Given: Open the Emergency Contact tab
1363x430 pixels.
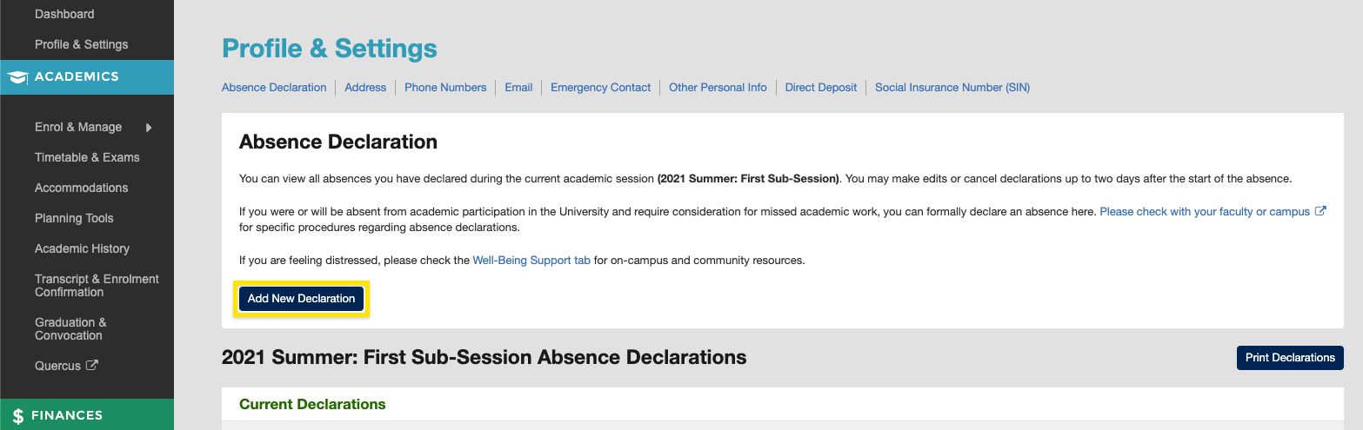Looking at the screenshot, I should click(x=600, y=88).
